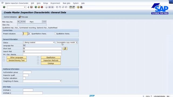Toggle checkbox beside Inspection Methods
This screenshot has width=173, height=97.
[38, 60]
